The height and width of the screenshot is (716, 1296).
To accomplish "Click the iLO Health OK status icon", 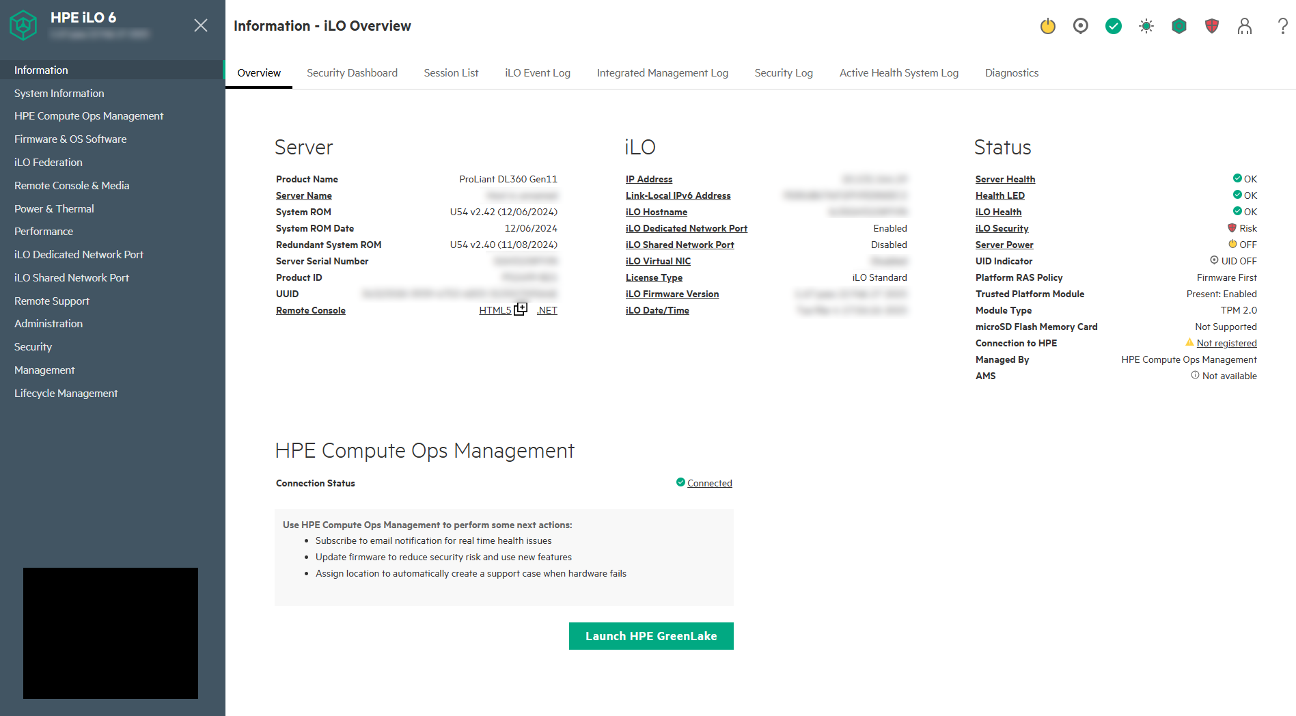I will point(1237,211).
